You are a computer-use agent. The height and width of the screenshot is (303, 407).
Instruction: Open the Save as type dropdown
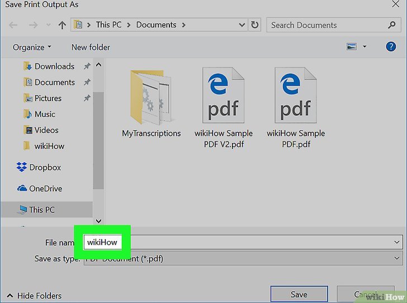click(243, 258)
